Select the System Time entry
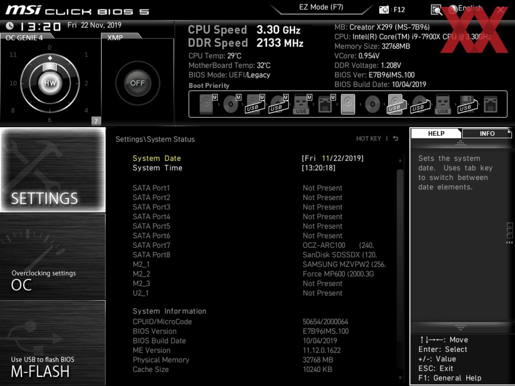This screenshot has height=386, width=515. [x=158, y=168]
